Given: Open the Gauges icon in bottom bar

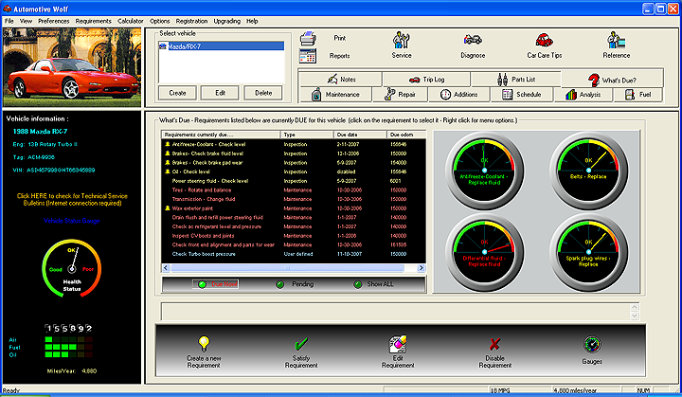Looking at the screenshot, I should click(x=592, y=344).
